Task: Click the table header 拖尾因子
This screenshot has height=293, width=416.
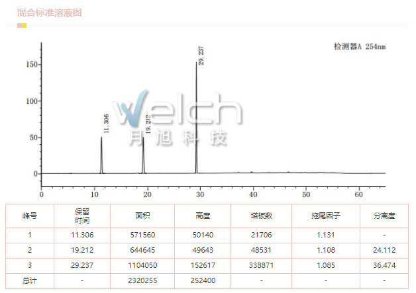Action: pyautogui.click(x=326, y=216)
